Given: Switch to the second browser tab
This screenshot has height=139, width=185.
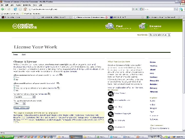Looking at the screenshot, I should click(x=54, y=17).
